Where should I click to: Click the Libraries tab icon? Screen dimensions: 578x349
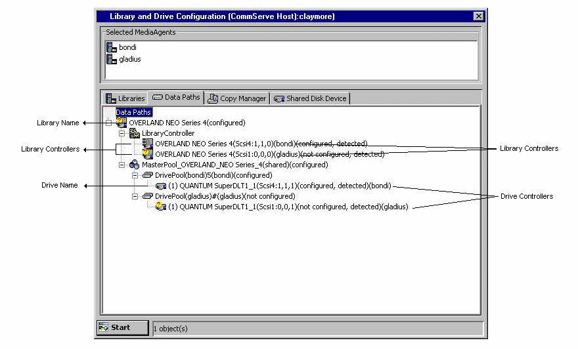pyautogui.click(x=110, y=98)
